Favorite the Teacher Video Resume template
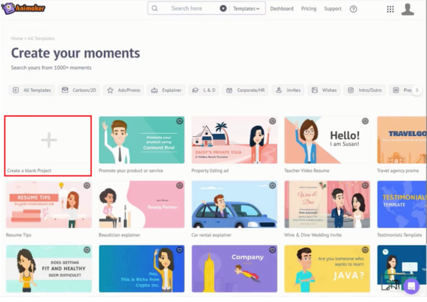Image resolution: width=427 pixels, height=302 pixels. [365, 121]
